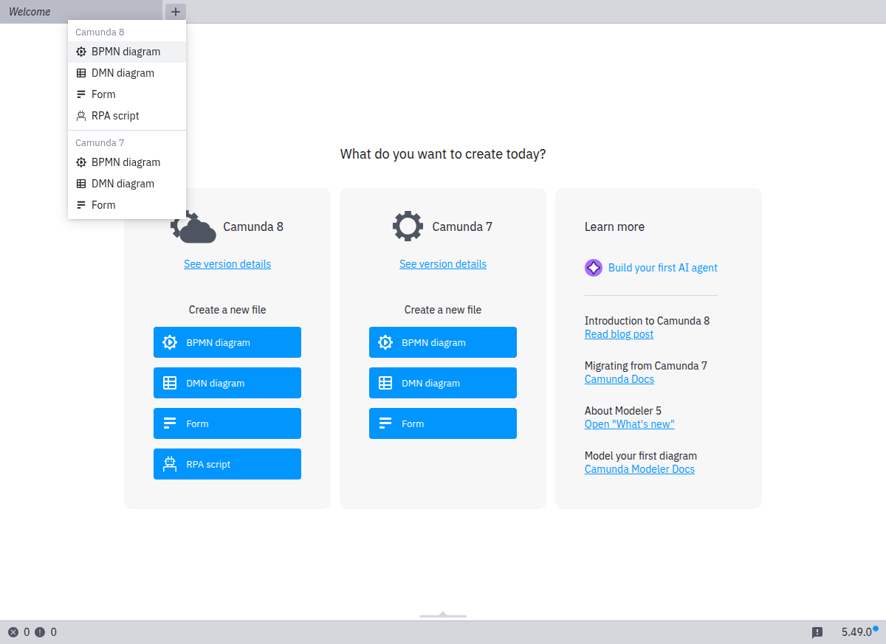Image resolution: width=886 pixels, height=644 pixels.
Task: Click robot icon on RPA script card button
Action: (x=170, y=464)
